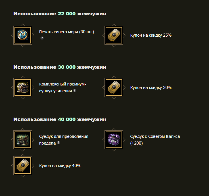Image resolution: width=209 pixels, height=196 pixels.
Task: Click the Использование 40 000 жемчужин heading
Action: pos(60,119)
